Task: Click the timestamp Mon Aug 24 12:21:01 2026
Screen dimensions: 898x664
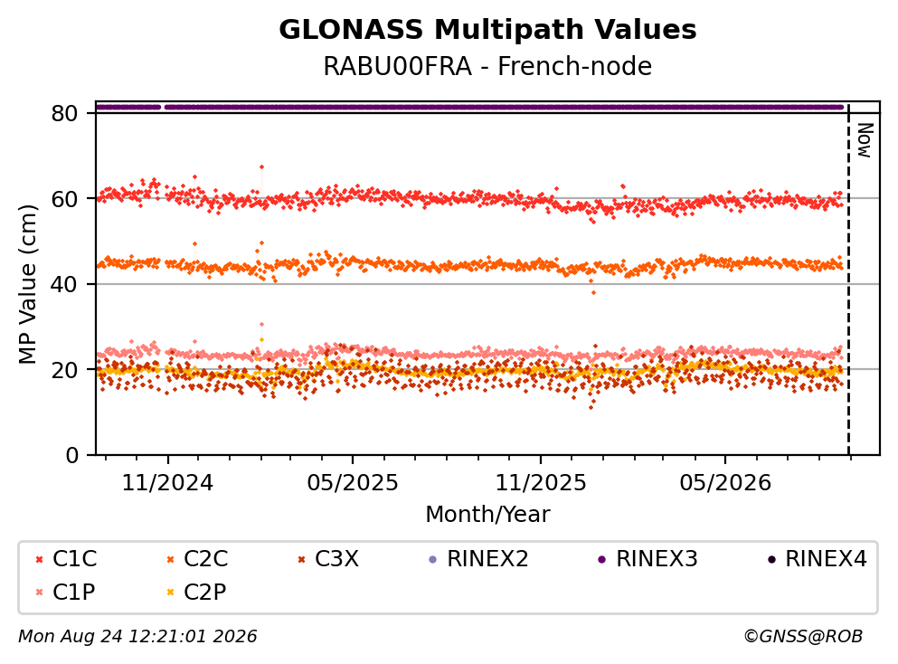Action: click(x=137, y=637)
